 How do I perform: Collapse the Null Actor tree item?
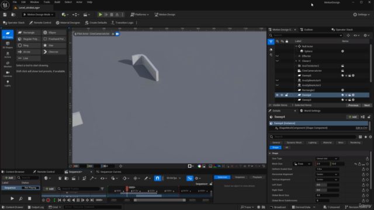[296, 47]
